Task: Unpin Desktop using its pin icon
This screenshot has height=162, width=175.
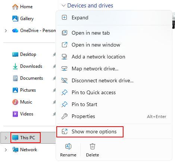Action: click(54, 54)
